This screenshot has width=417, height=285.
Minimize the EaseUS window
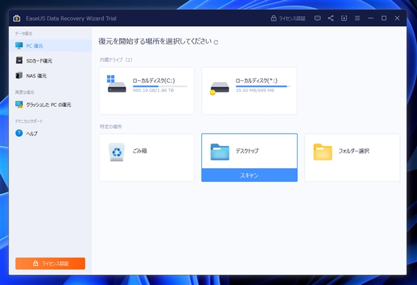click(371, 18)
